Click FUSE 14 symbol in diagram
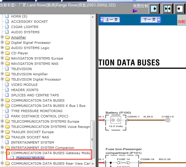186x167 pixels. [x=124, y=163]
